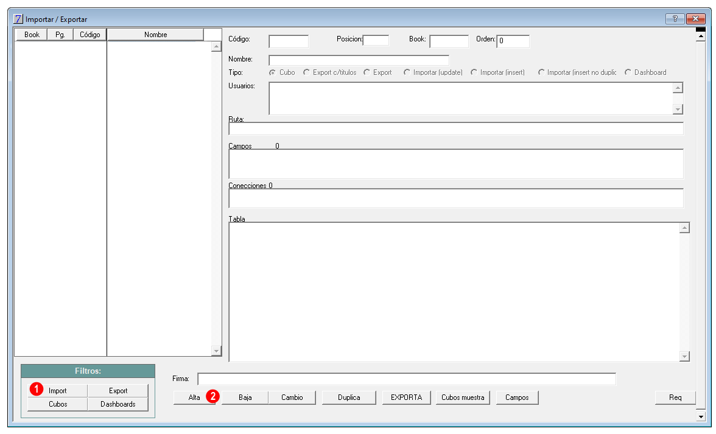Click inside the Campos box
Image resolution: width=716 pixels, height=434 pixels.
[x=455, y=164]
